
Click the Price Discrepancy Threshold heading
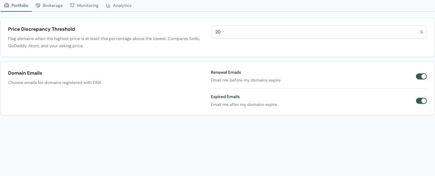point(41,29)
